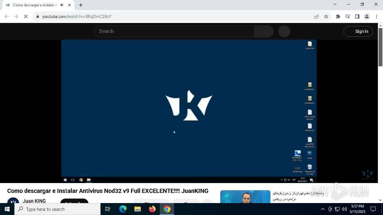Viewport: 383px width, 215px height.
Task: Click the Chrome back arrow
Action: click(x=7, y=16)
